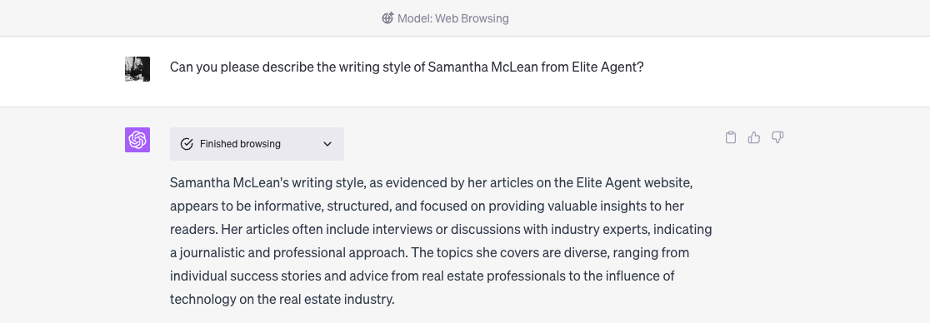Give the response a thumbs up
930x323 pixels.
tap(754, 137)
